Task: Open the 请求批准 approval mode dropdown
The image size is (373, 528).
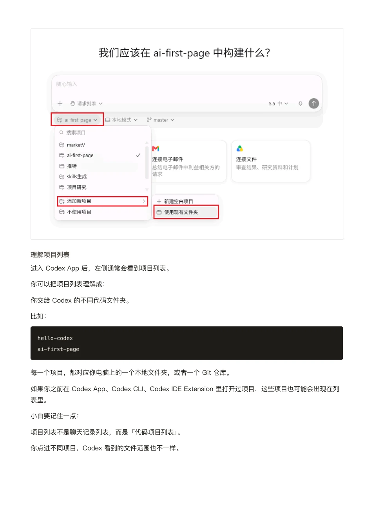Action: click(x=86, y=103)
